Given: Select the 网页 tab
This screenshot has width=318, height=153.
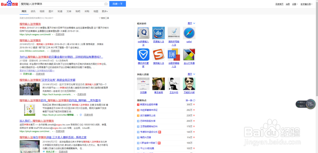Looking at the screenshot, I should (x=24, y=11).
